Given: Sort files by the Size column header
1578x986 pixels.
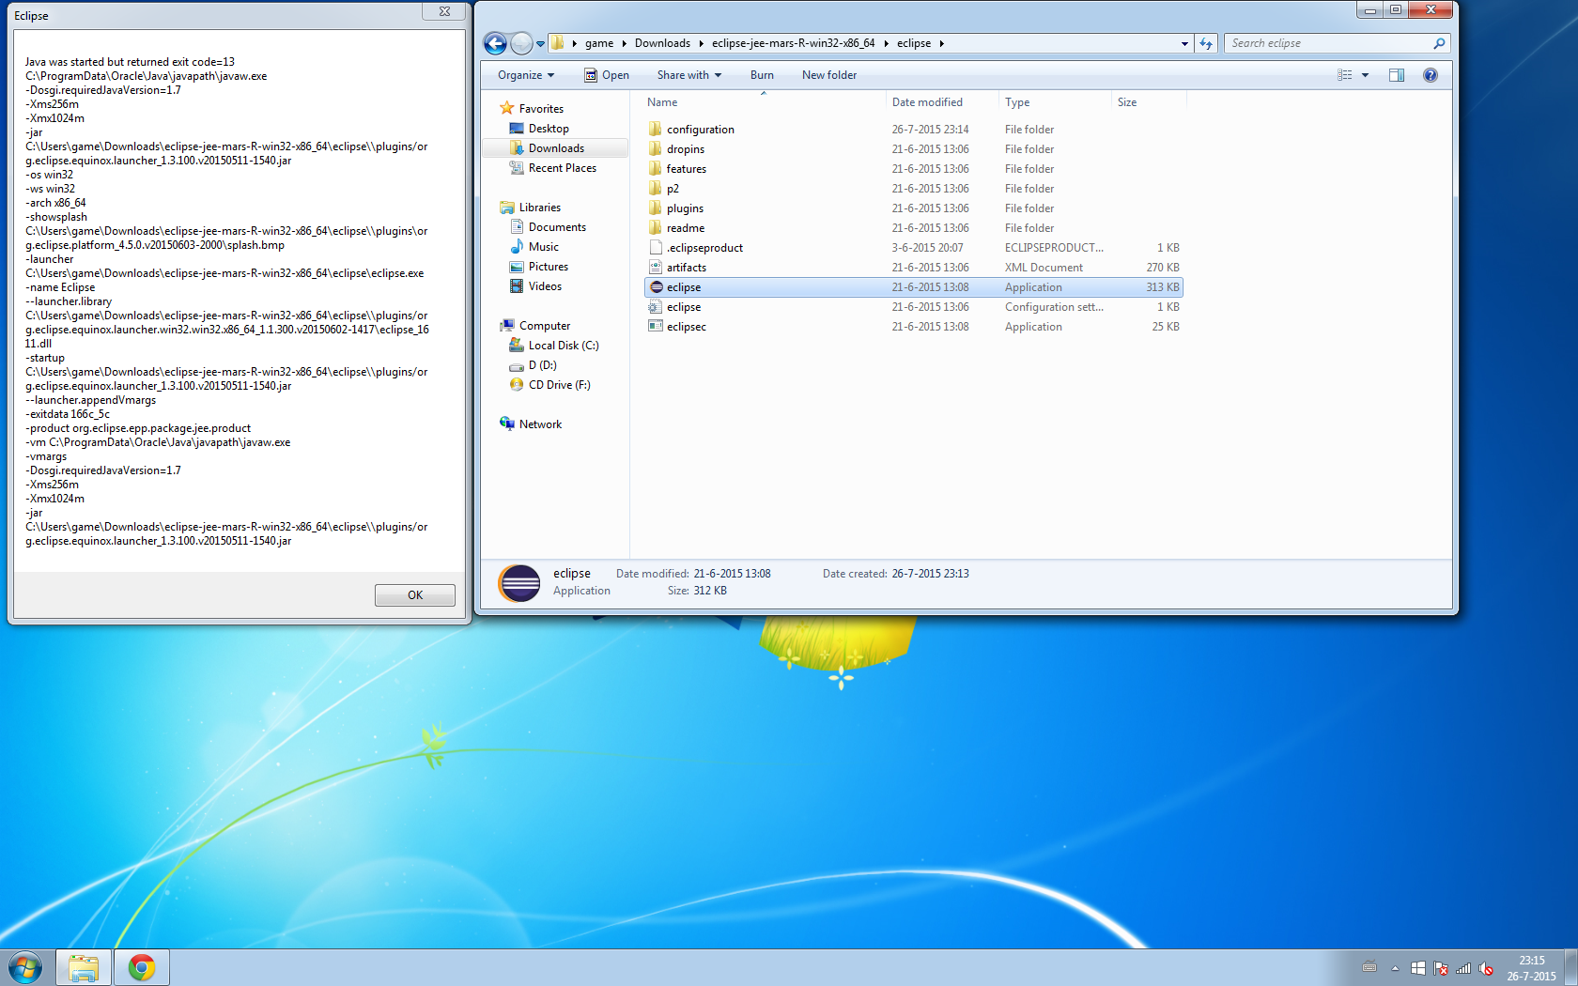Looking at the screenshot, I should coord(1127,102).
